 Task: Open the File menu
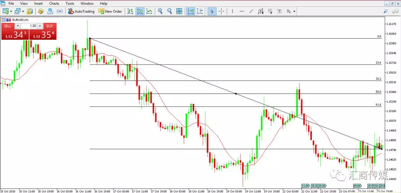tap(11, 4)
